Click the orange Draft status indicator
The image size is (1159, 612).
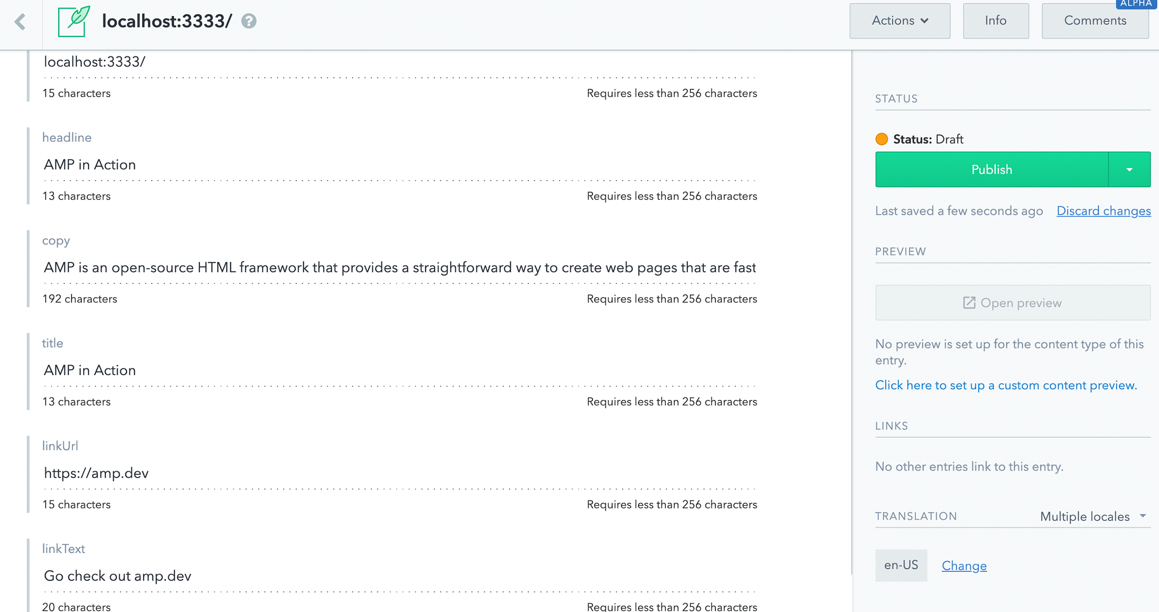click(881, 139)
